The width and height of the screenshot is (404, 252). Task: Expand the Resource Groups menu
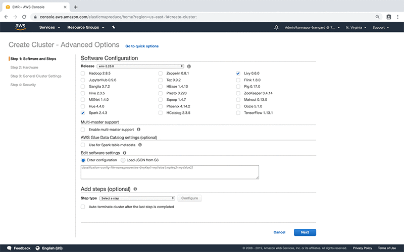(x=86, y=27)
